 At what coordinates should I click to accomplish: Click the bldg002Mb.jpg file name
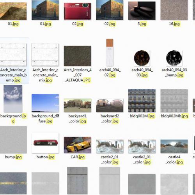pyautogui.click(x=174, y=116)
